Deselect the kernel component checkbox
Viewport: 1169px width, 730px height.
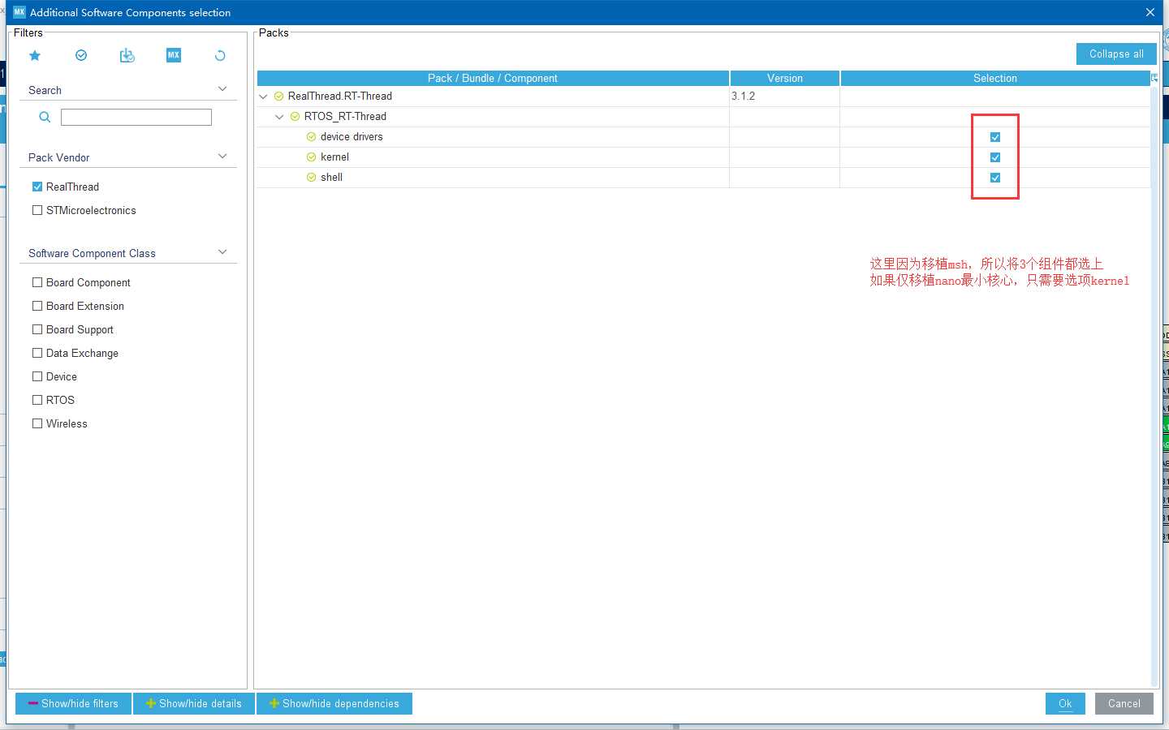pyautogui.click(x=995, y=157)
